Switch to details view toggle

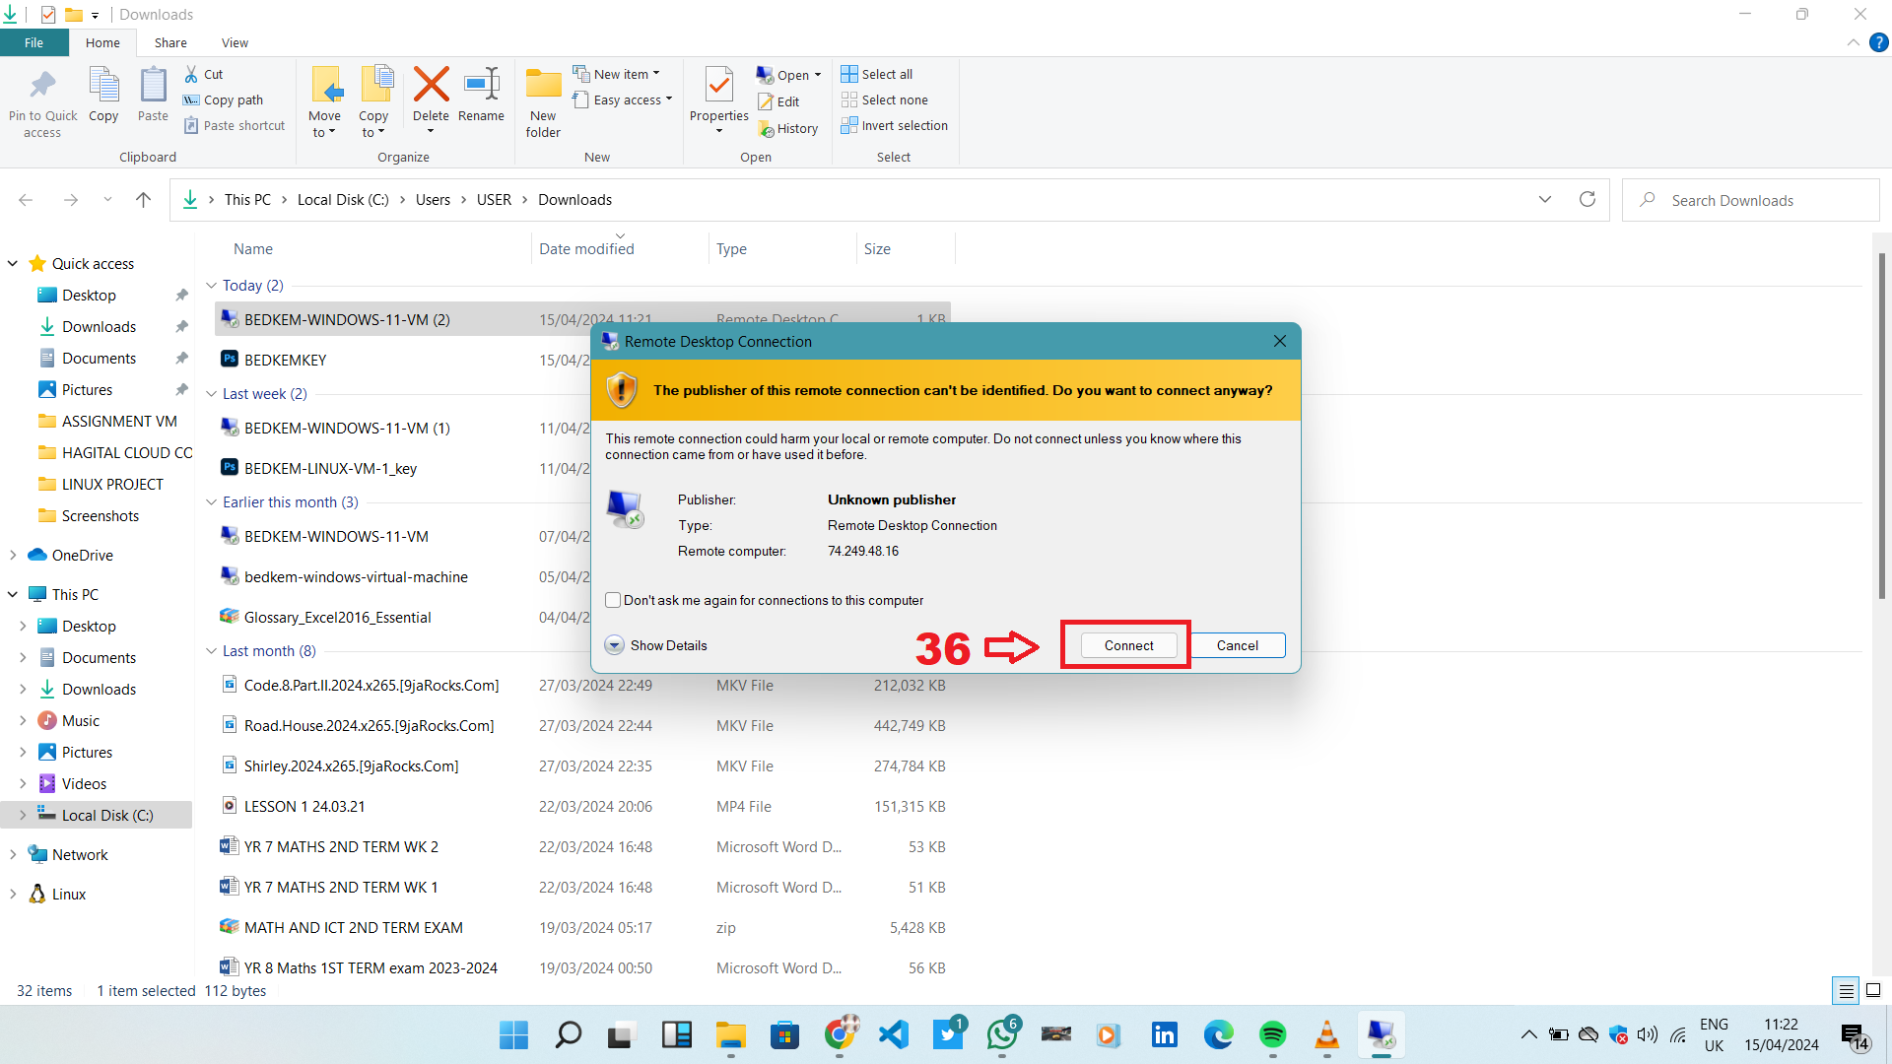tap(1846, 990)
